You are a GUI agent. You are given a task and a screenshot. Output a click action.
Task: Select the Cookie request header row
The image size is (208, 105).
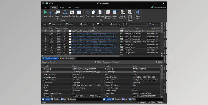point(72,85)
